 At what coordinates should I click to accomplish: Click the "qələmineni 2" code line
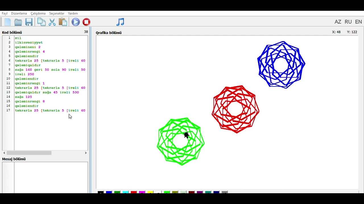pyautogui.click(x=28, y=47)
